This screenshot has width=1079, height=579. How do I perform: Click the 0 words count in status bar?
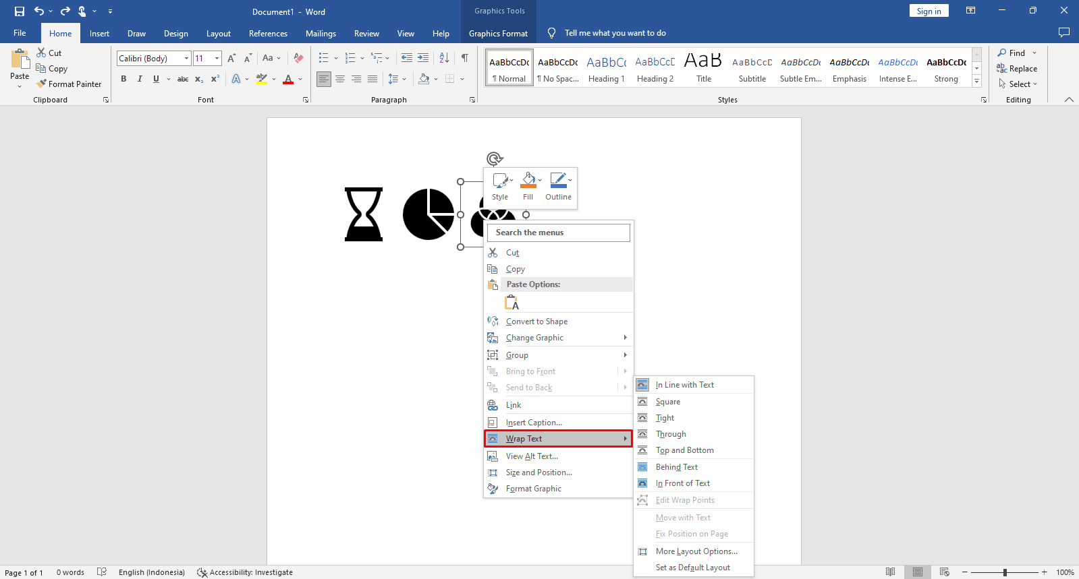70,572
